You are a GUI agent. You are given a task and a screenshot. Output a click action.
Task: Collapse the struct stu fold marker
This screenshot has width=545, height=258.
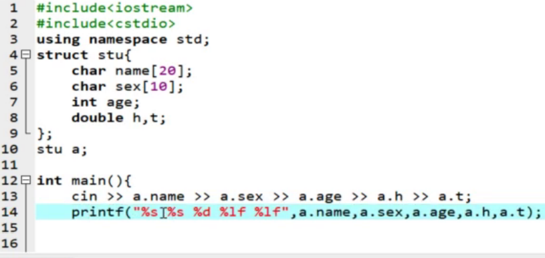pos(26,55)
